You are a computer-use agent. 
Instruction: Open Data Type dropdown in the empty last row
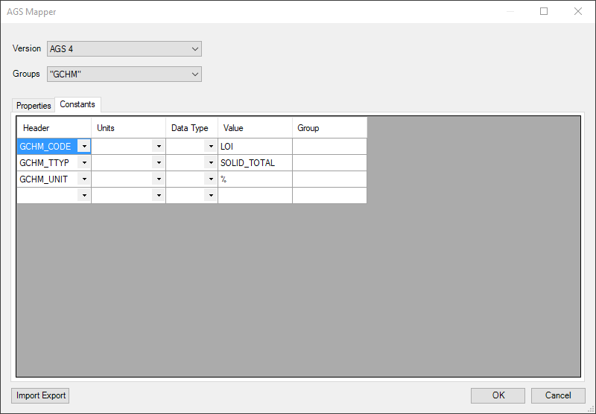click(211, 195)
